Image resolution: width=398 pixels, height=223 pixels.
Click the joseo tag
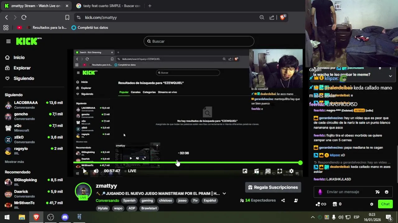pos(183,200)
